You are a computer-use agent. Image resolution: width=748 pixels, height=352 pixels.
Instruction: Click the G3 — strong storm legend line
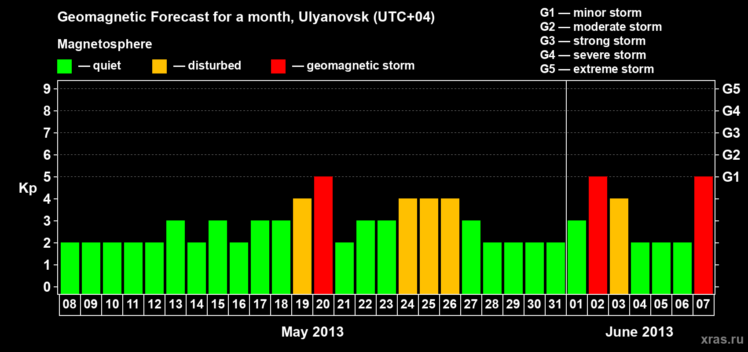click(x=593, y=41)
